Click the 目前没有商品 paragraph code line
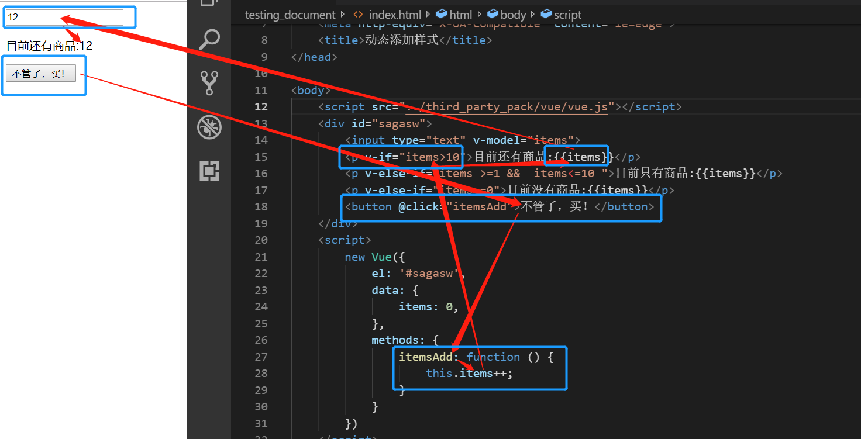The height and width of the screenshot is (439, 861). pos(509,190)
